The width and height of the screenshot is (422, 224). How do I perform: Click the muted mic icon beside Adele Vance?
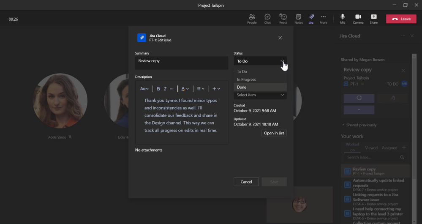click(70, 137)
